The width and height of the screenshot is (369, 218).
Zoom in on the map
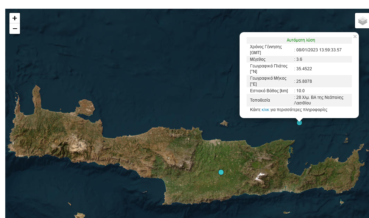15,18
